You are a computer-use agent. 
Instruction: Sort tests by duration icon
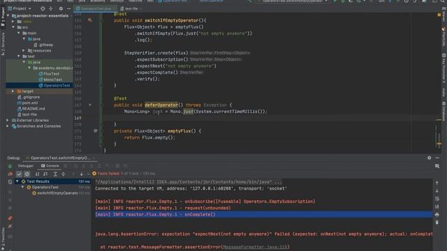point(45,174)
